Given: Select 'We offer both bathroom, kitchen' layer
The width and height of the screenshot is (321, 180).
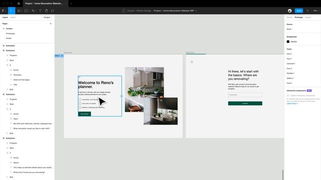Looking at the screenshot, I should (x=33, y=123).
